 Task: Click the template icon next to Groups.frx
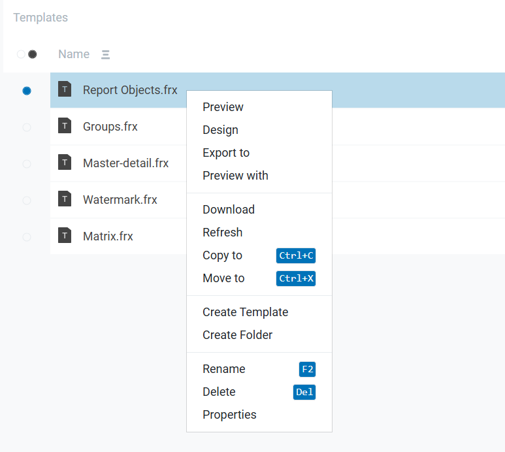[65, 126]
